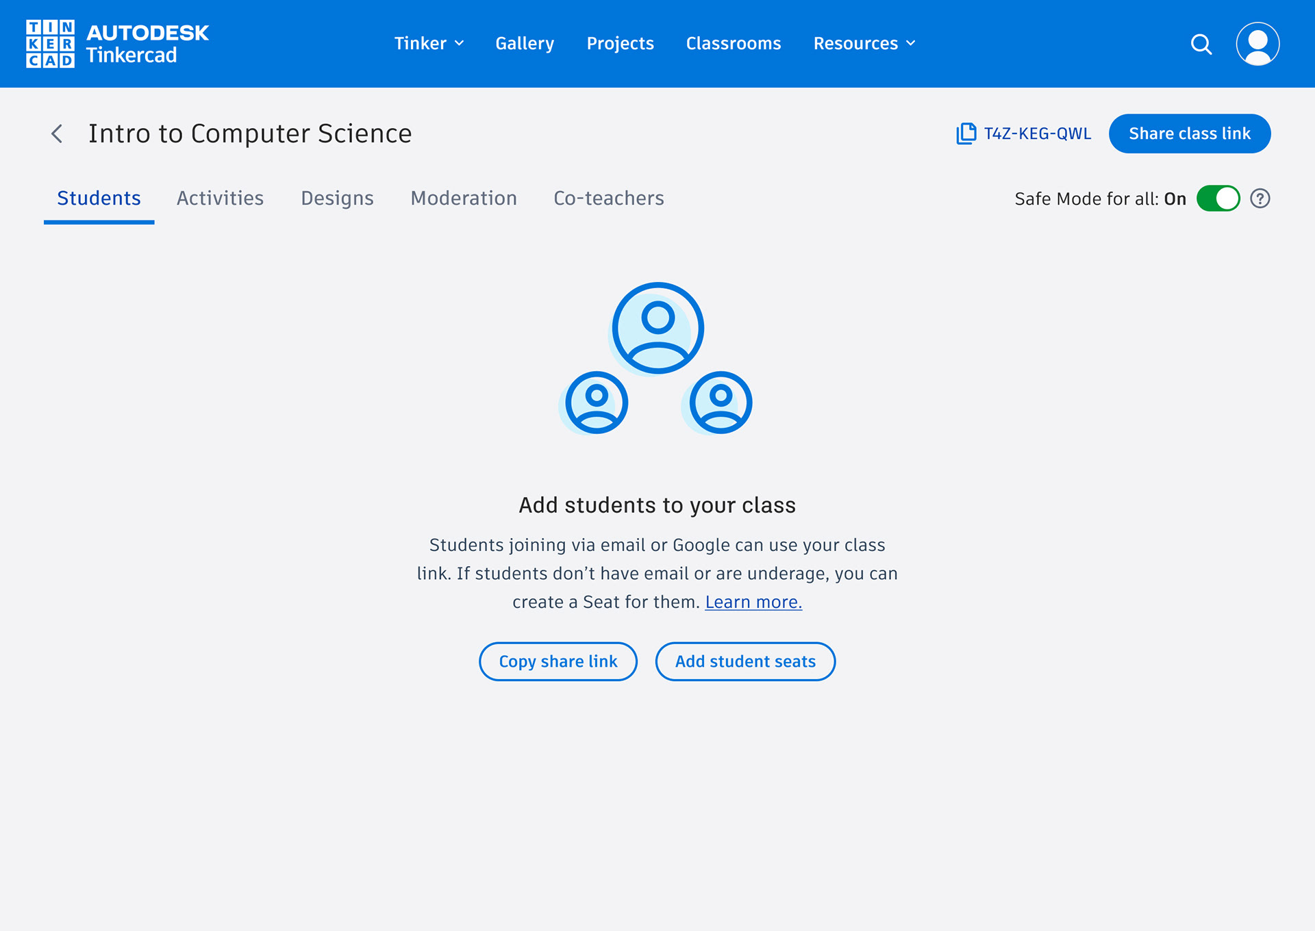
Task: Click the Share class link button
Action: coord(1189,133)
